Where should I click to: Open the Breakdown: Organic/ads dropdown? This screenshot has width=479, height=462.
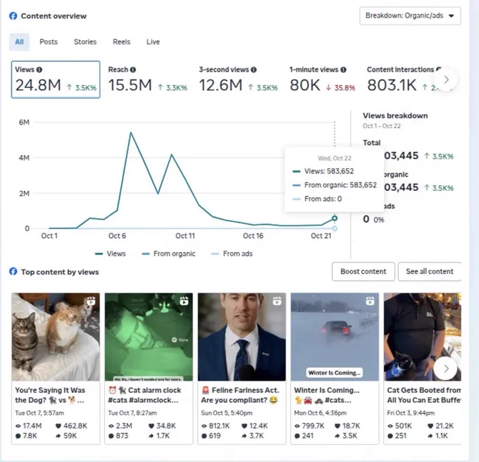tap(410, 16)
